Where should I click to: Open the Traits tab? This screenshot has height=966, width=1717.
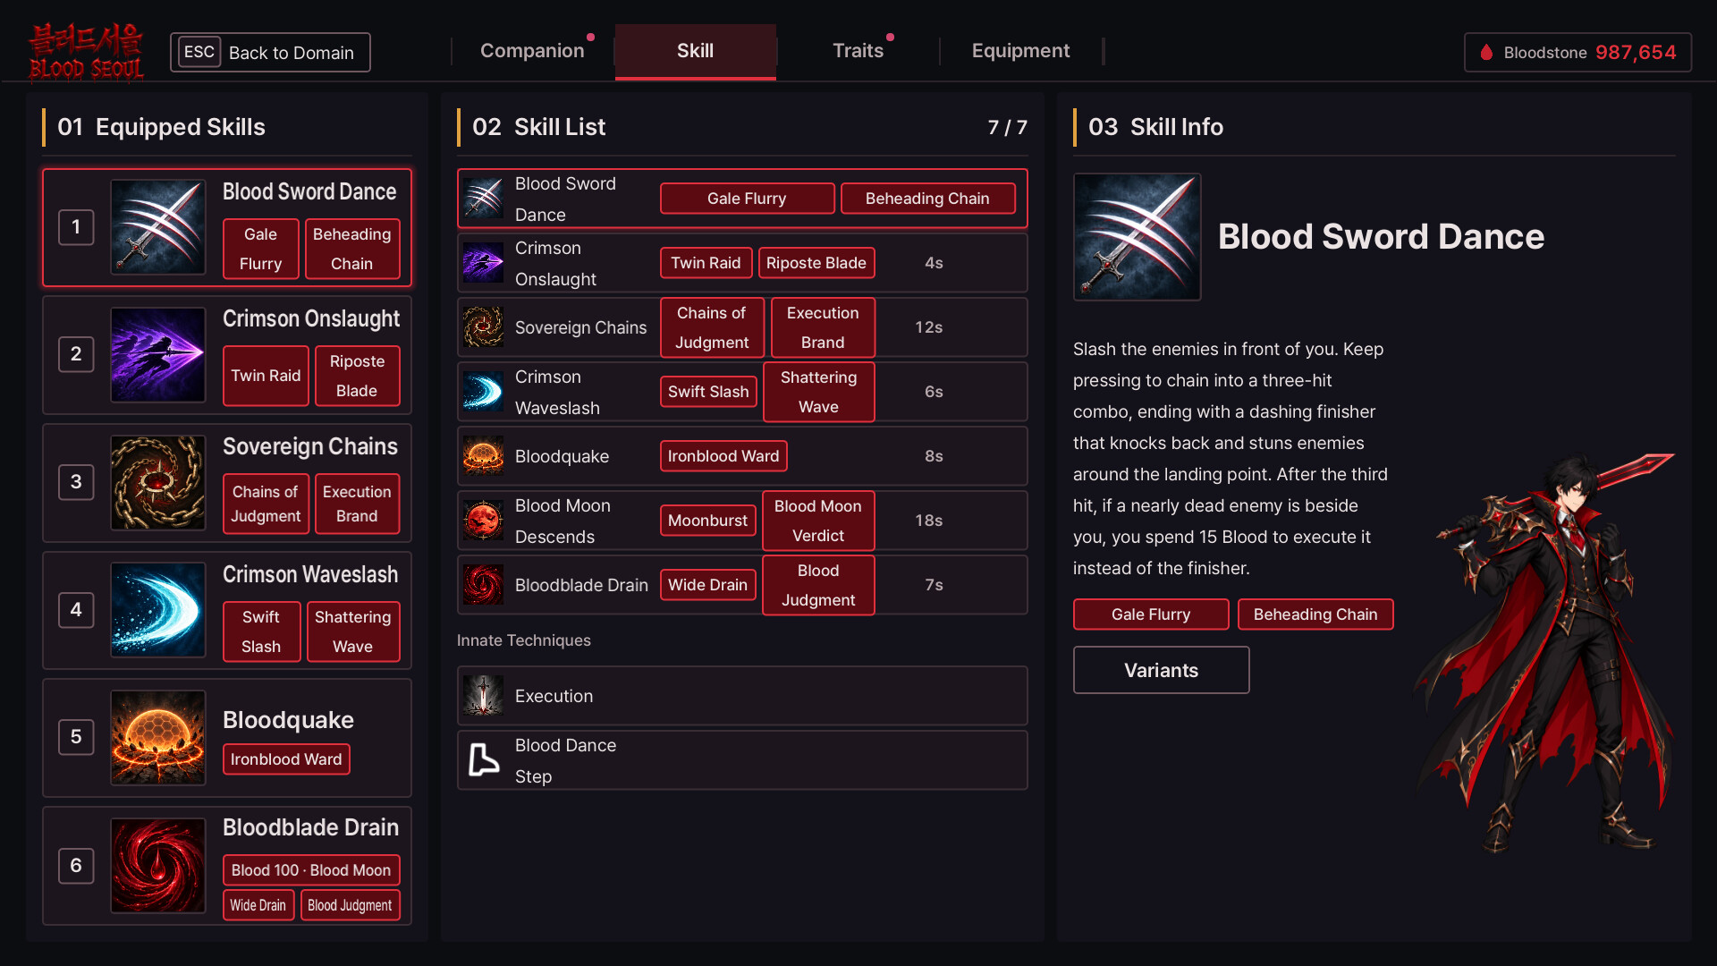tap(858, 51)
